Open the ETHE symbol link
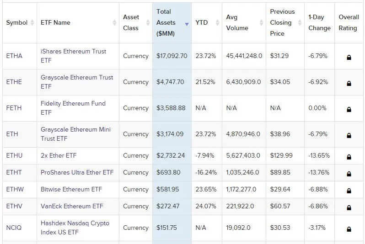 pyautogui.click(x=14, y=82)
